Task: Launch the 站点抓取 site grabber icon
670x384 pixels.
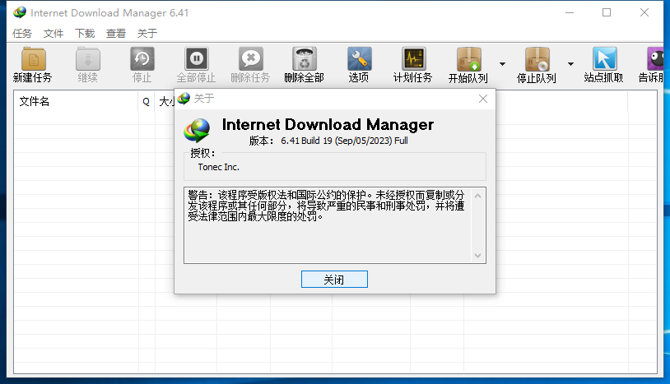Action: pyautogui.click(x=604, y=59)
